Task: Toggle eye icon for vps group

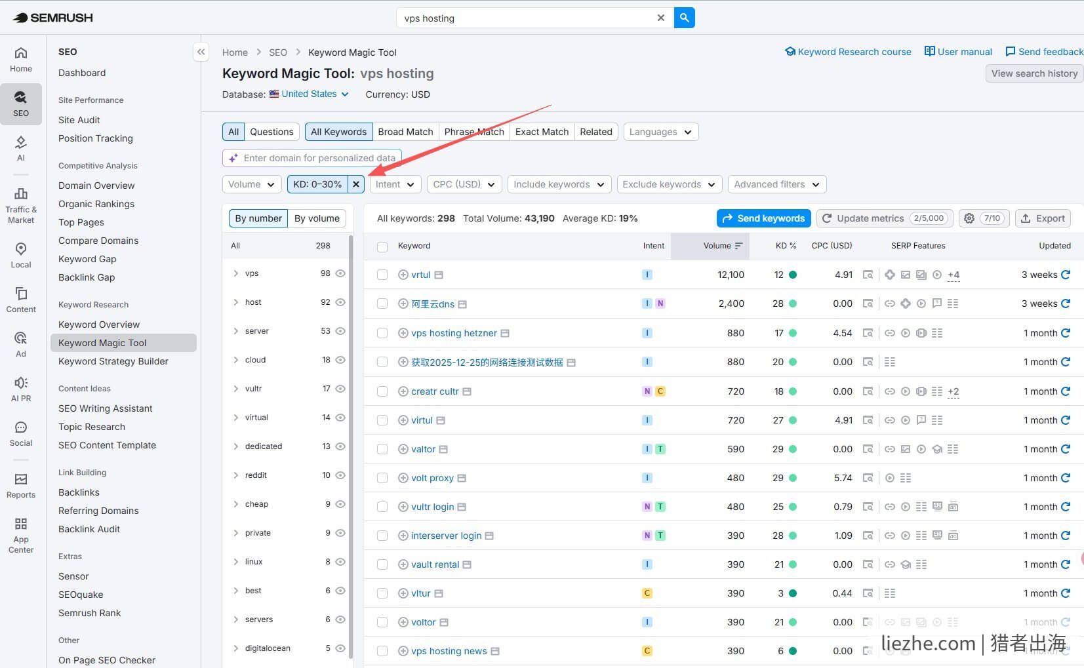Action: click(340, 273)
